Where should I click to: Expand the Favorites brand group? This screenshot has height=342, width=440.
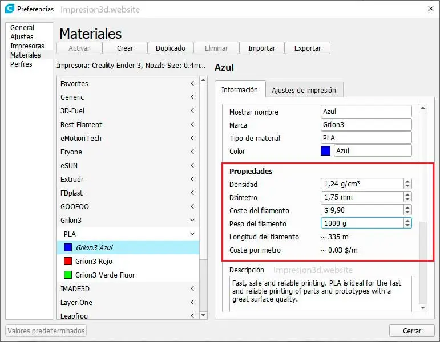pos(192,83)
